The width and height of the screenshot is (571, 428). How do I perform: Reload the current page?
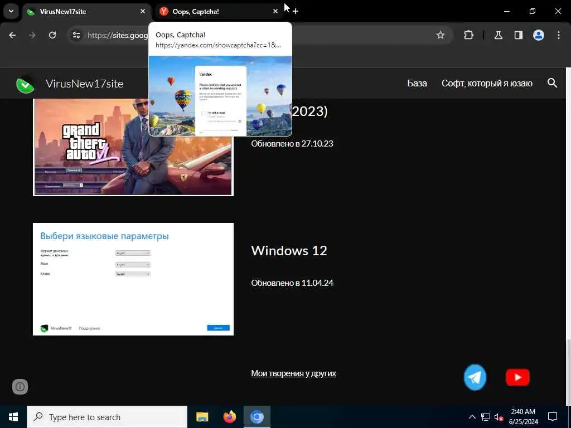(x=52, y=35)
